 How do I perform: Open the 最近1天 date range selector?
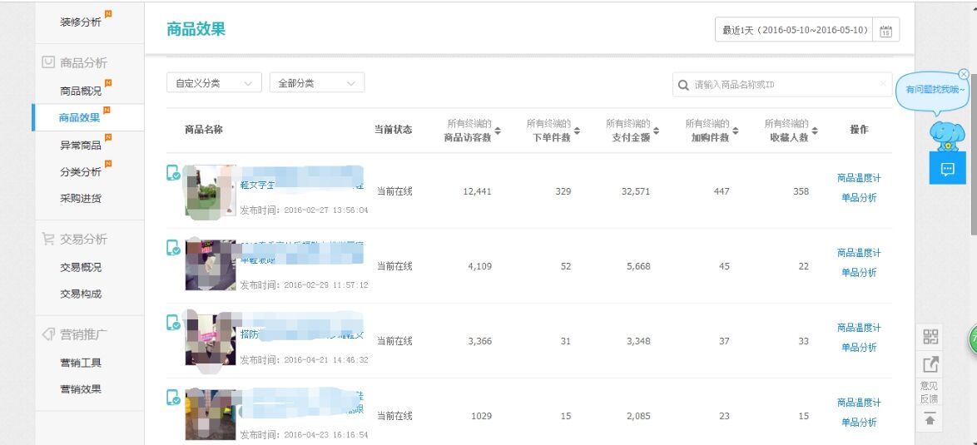[794, 30]
